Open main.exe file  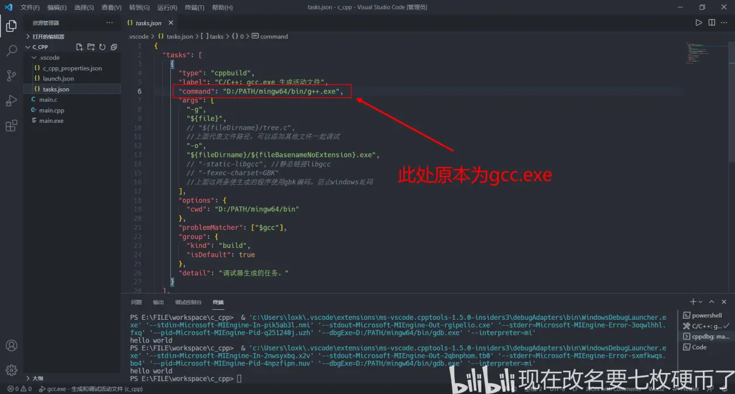coord(72,121)
